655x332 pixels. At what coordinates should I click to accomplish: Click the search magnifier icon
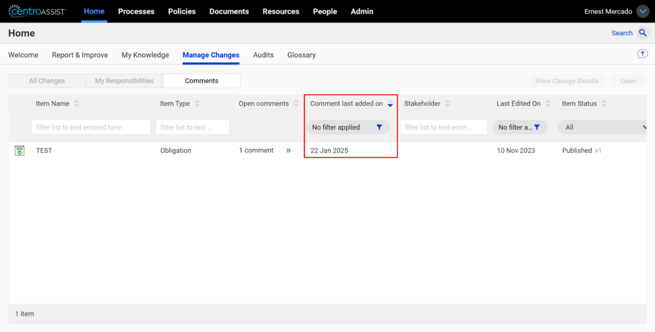coord(643,33)
